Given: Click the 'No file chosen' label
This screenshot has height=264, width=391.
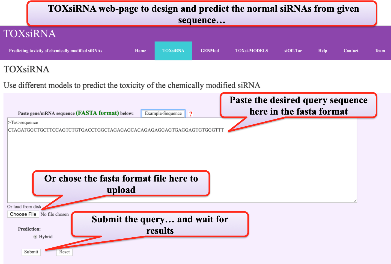Looking at the screenshot, I should 55,214.
